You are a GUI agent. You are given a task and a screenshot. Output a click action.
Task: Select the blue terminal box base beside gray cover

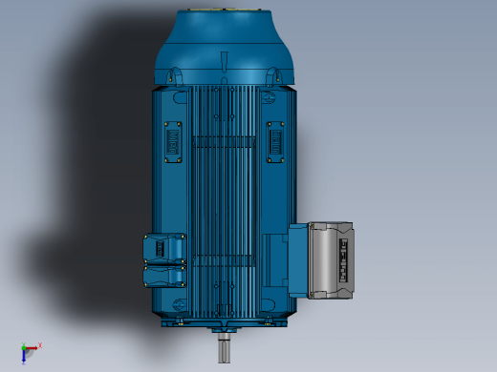pyautogui.click(x=298, y=260)
